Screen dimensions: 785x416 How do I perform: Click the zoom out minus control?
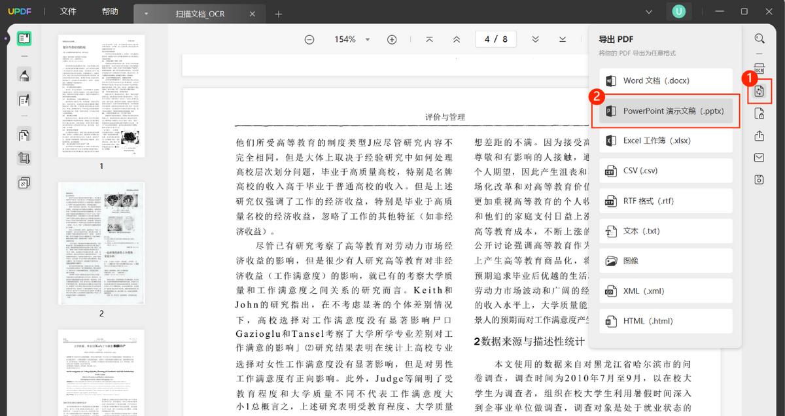[x=309, y=39]
